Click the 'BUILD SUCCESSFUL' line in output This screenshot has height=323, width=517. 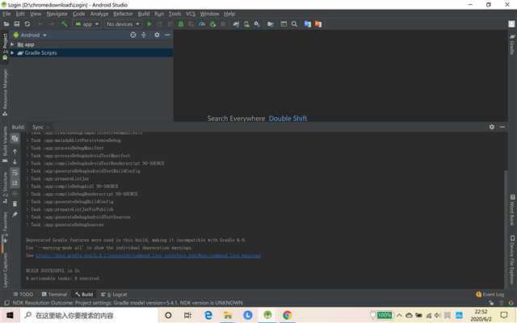click(53, 271)
